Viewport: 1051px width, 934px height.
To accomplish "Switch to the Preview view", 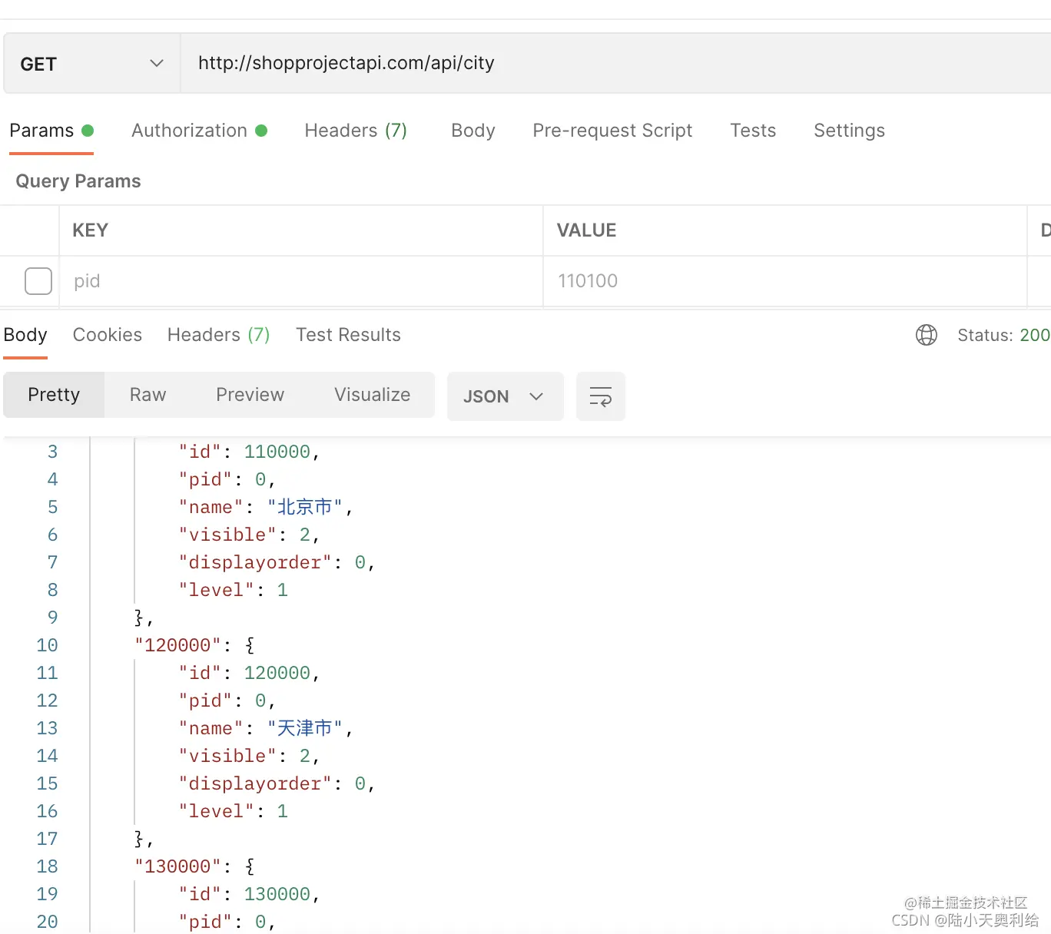I will click(x=250, y=395).
